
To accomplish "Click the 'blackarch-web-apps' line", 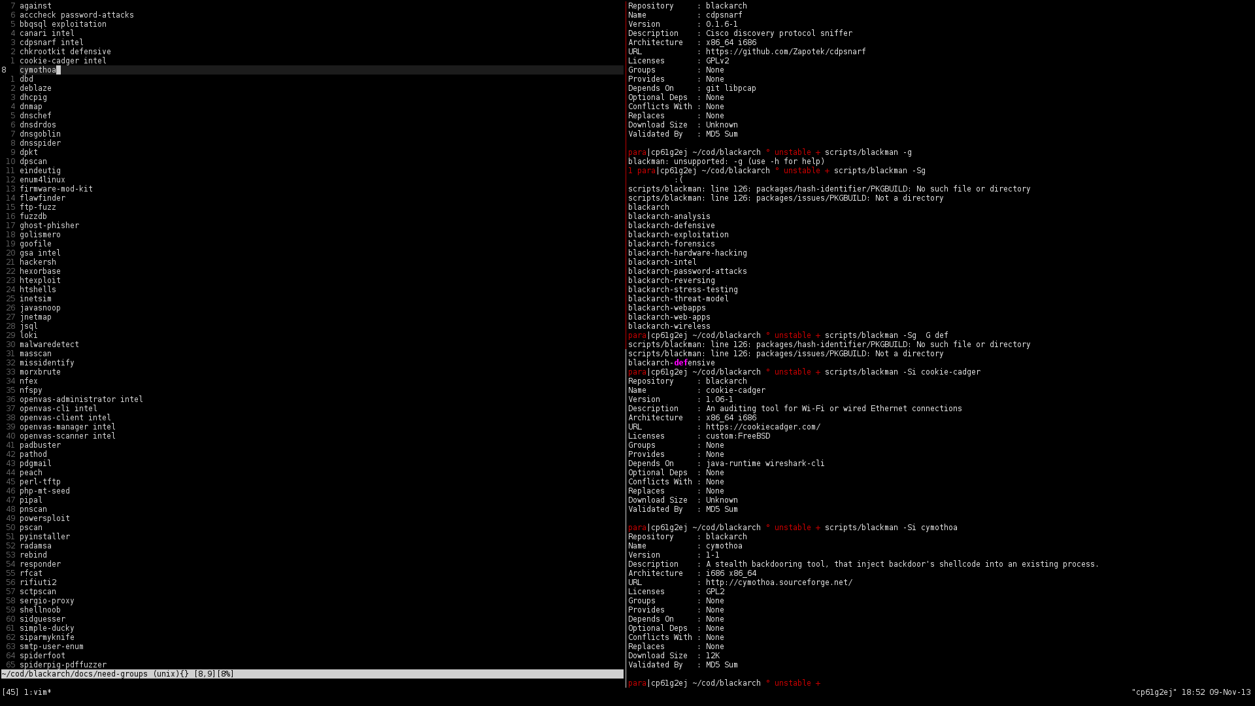I will (x=669, y=317).
